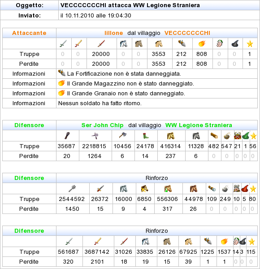Click Trebuchet icon above 249
This screenshot has width=260, height=269.
[x=225, y=188]
